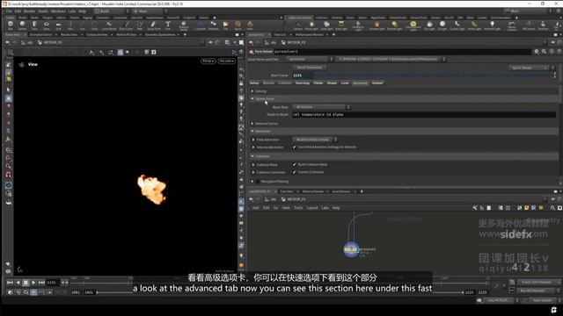Screen dimensions: 563x316
Task: Open parameter gear menu for Pyro Solver
Action: point(537,52)
